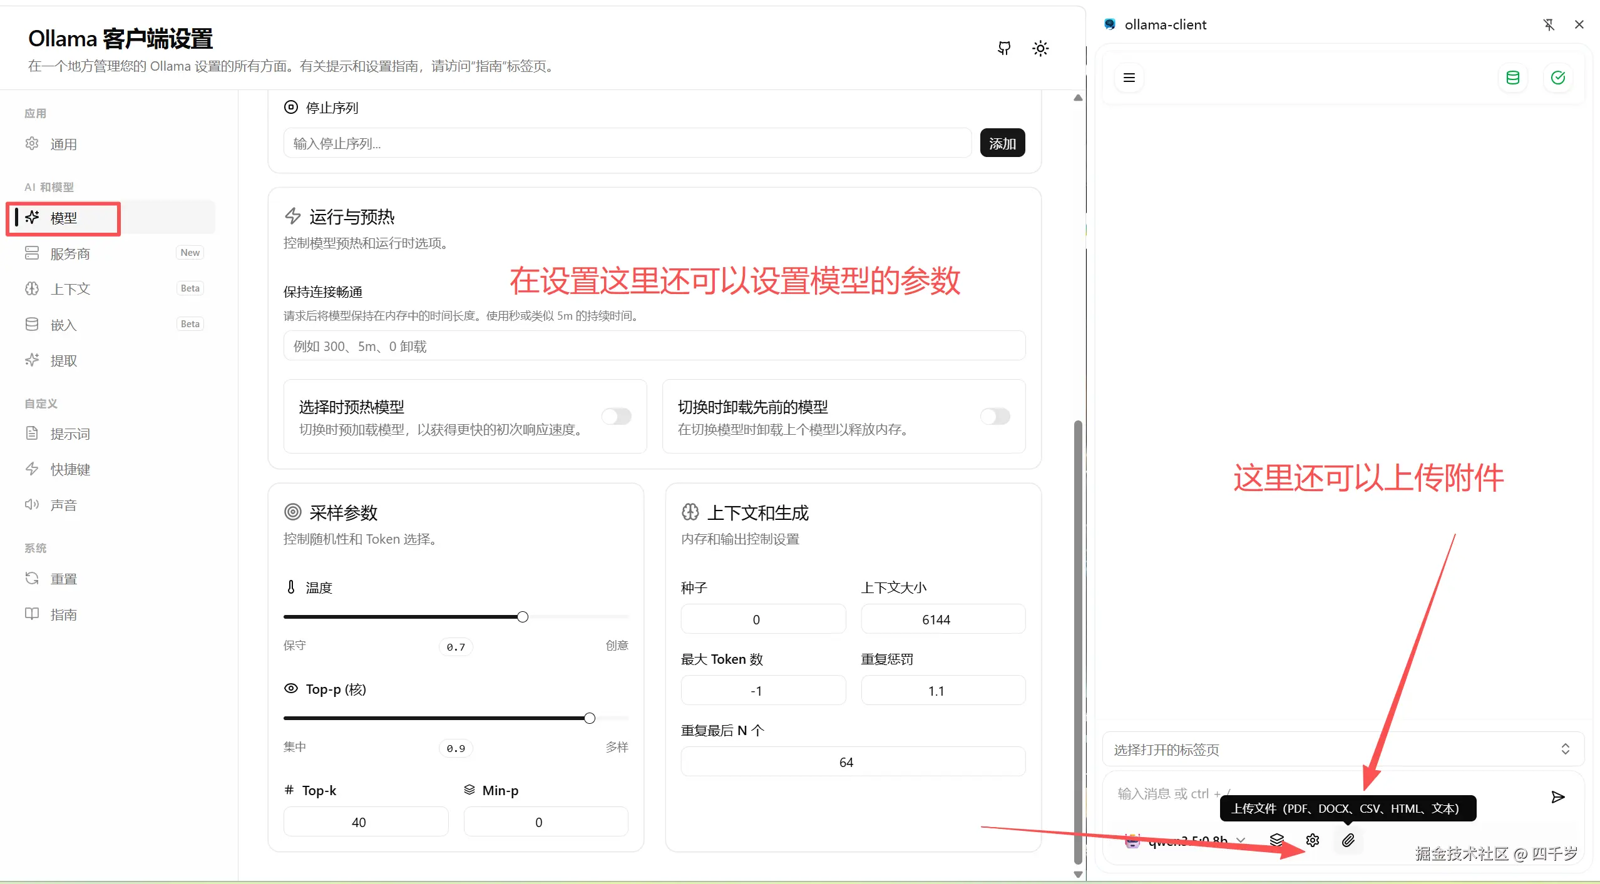1600x884 pixels.
Task: Open the hamburger menu in ollama-client
Action: (x=1129, y=77)
